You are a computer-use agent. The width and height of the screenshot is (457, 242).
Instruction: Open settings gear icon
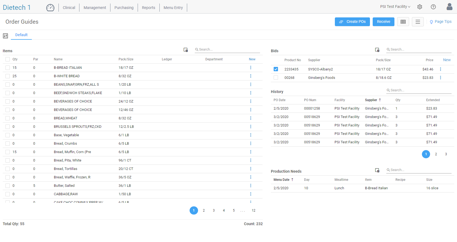coord(420,7)
